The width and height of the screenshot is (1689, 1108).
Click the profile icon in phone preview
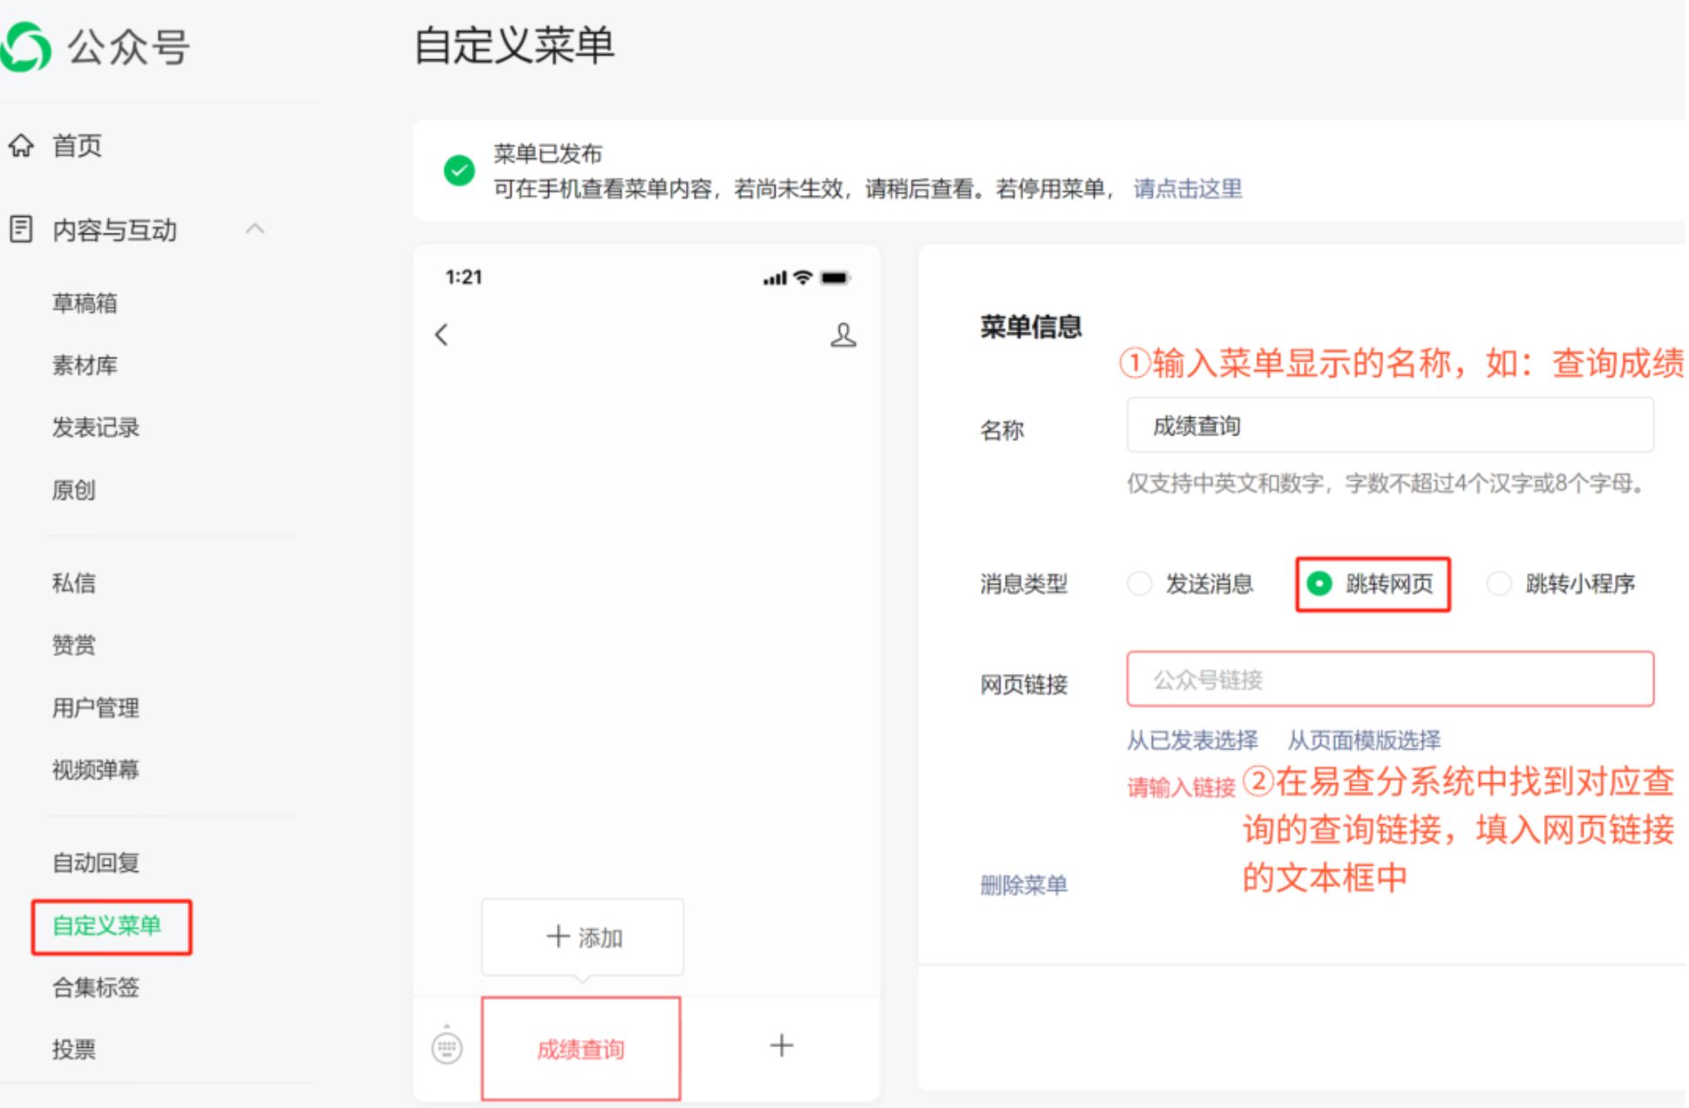[843, 334]
